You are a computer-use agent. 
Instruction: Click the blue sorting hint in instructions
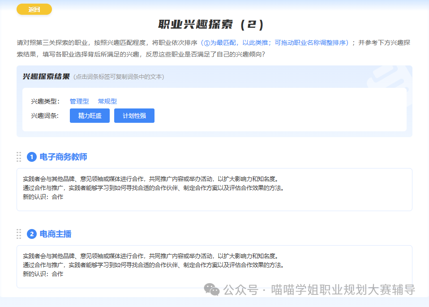(275, 43)
